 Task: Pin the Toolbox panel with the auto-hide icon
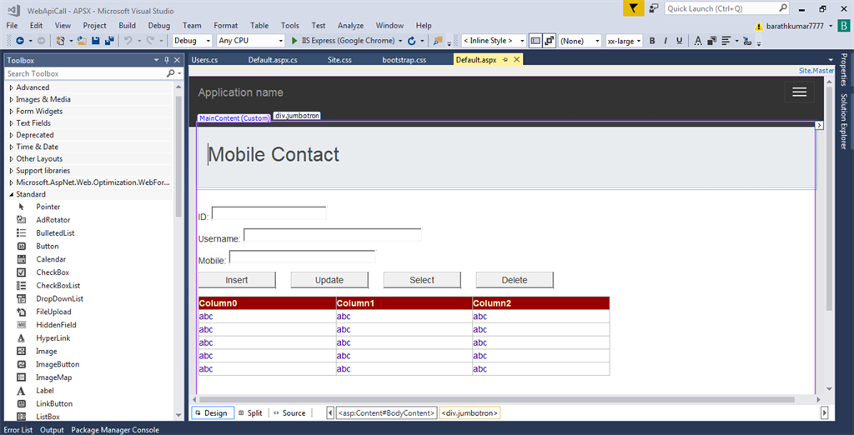[167, 60]
